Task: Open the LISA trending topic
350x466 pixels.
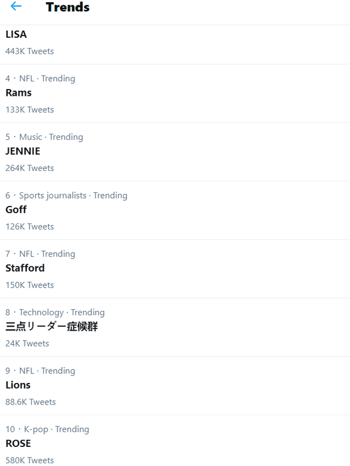Action: [x=16, y=34]
